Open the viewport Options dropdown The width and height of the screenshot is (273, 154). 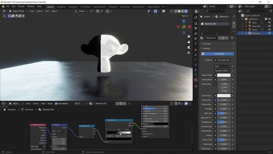point(186,16)
